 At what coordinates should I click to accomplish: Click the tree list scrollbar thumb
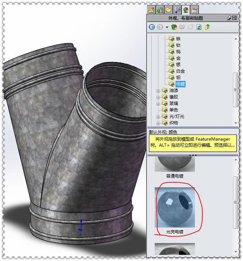point(235,90)
